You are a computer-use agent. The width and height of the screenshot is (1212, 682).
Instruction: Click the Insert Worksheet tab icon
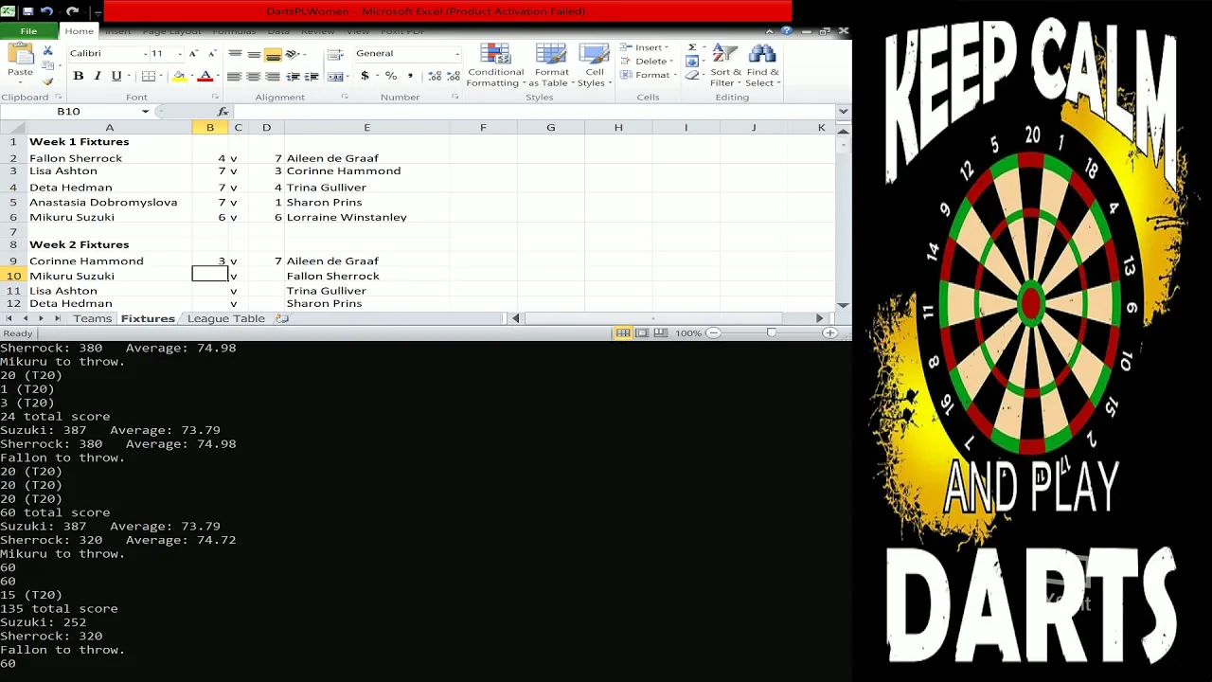281,318
